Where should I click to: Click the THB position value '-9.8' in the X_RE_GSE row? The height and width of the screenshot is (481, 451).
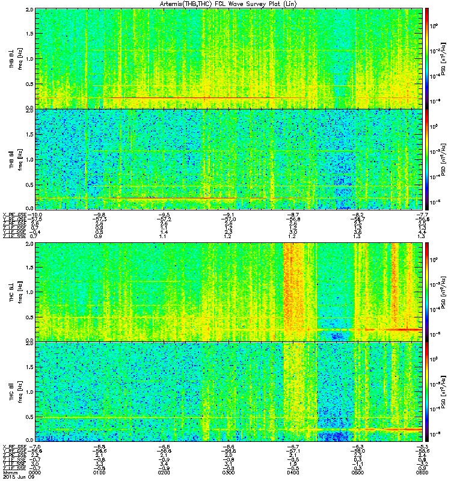click(x=99, y=215)
